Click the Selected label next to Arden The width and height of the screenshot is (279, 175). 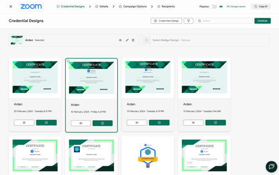(x=40, y=40)
